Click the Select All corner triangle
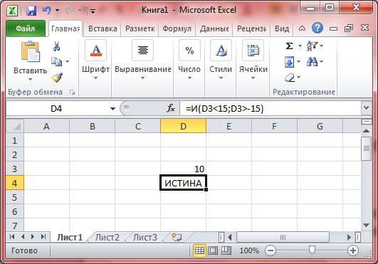 (x=15, y=126)
